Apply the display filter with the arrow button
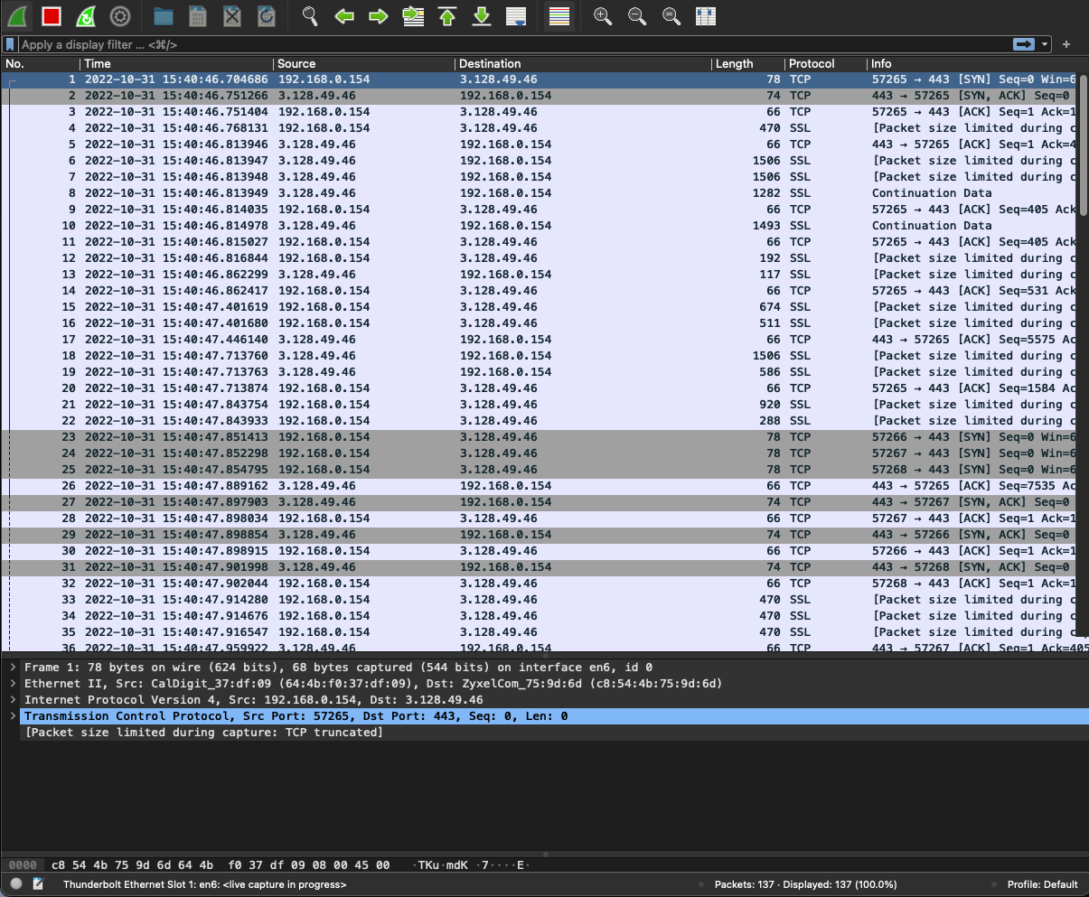 point(1024,44)
